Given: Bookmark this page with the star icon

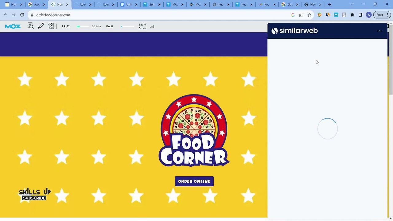Looking at the screenshot, I should tap(309, 15).
